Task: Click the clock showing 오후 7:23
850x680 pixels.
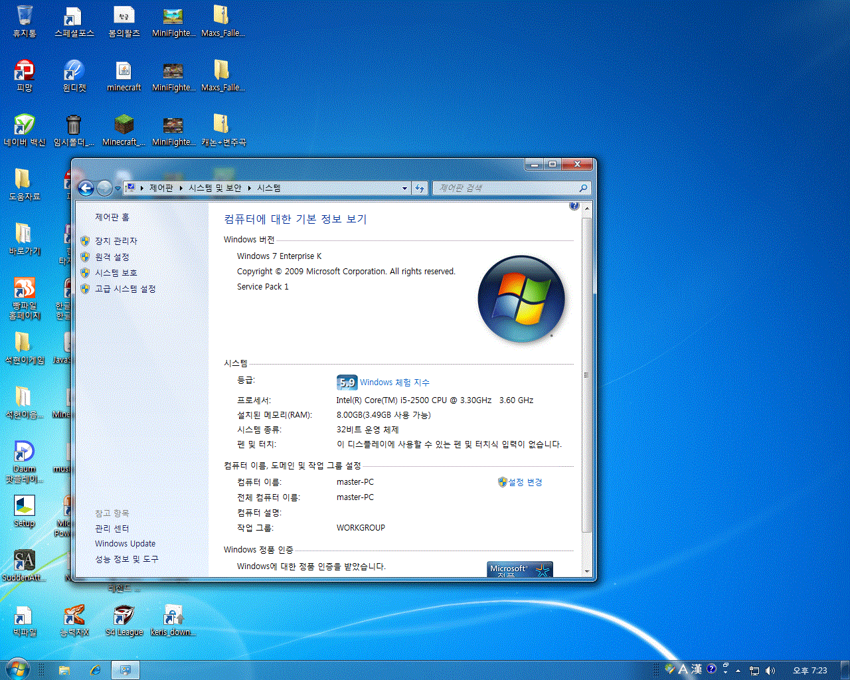Action: [x=810, y=671]
